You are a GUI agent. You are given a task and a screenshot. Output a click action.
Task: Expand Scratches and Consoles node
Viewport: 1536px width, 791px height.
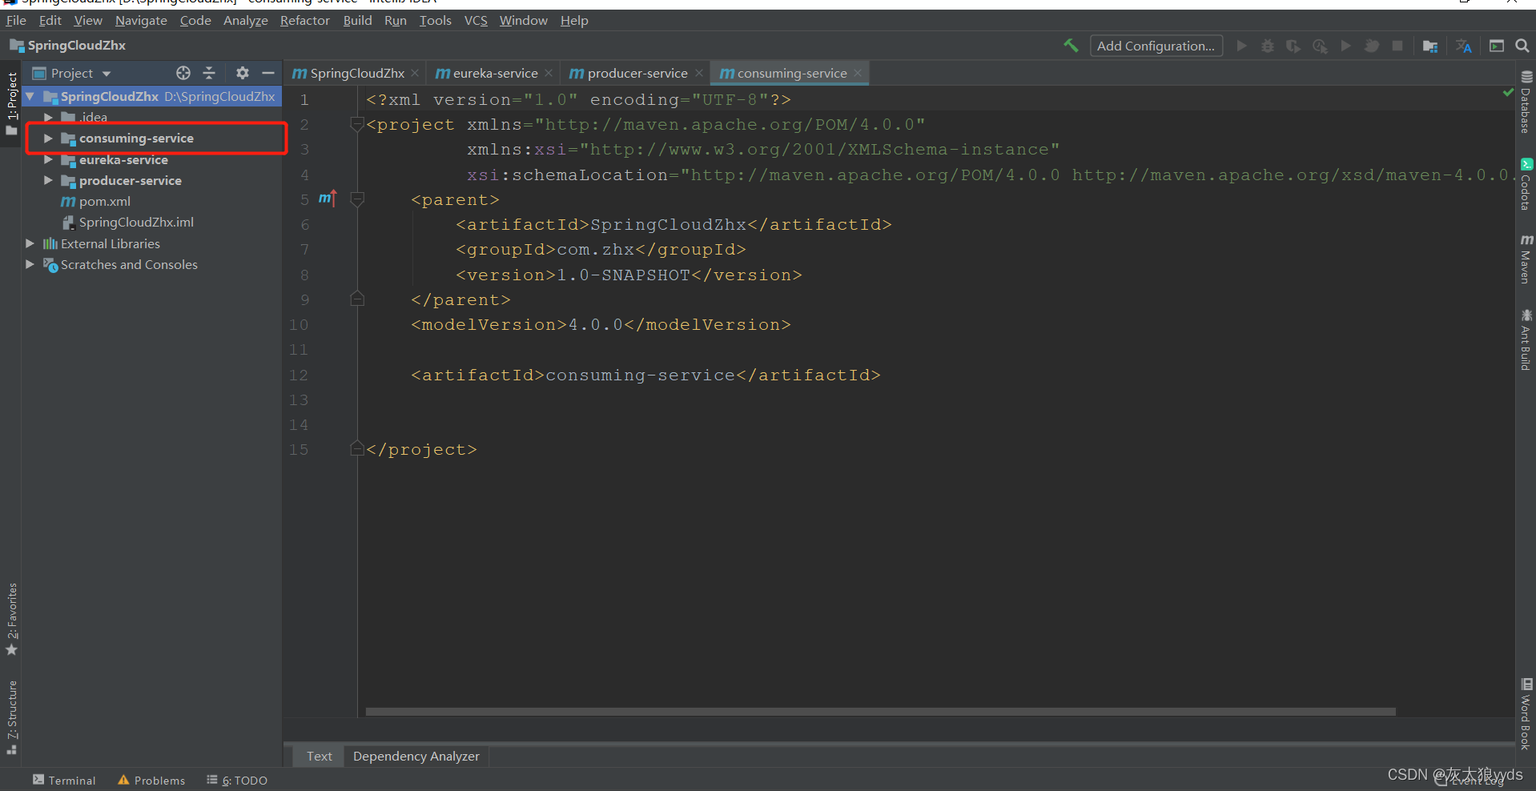tap(30, 264)
